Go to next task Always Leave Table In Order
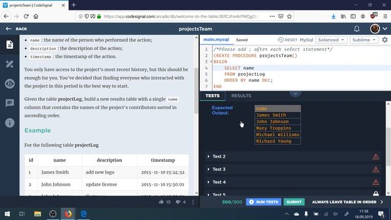The image size is (391, 220). [347, 202]
